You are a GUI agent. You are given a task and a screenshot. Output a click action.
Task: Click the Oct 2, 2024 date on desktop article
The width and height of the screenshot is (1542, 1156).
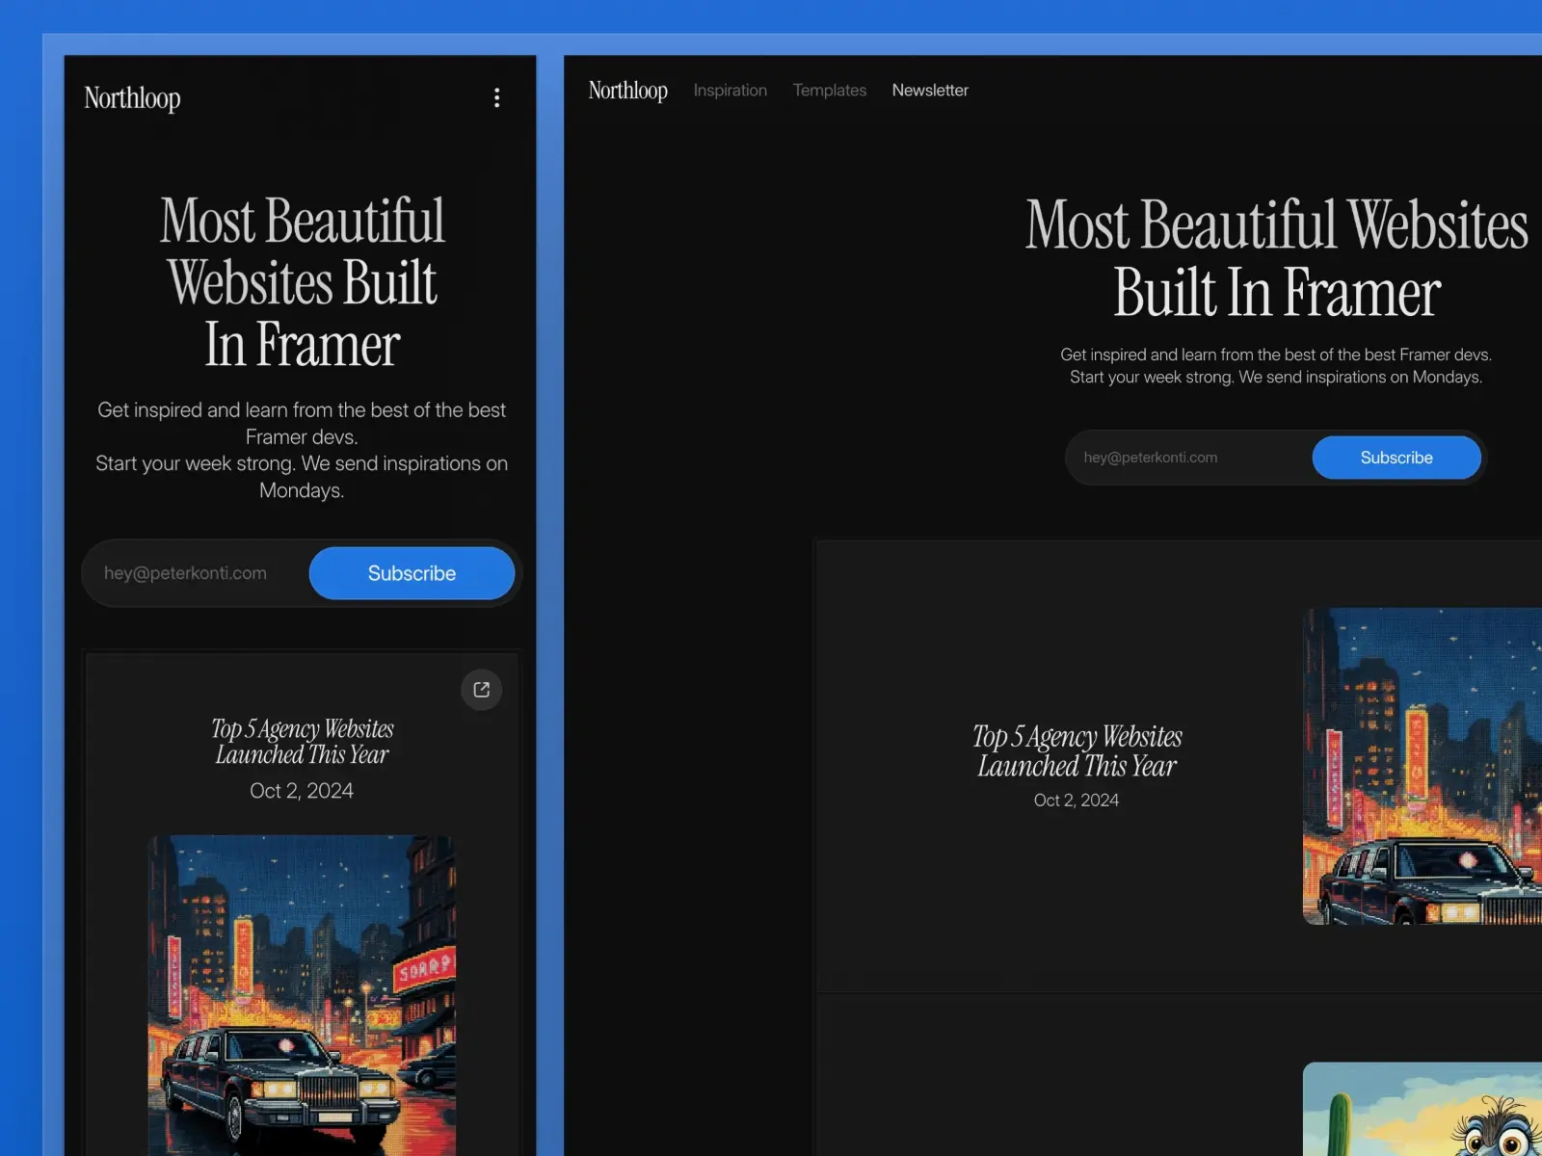click(x=1076, y=800)
